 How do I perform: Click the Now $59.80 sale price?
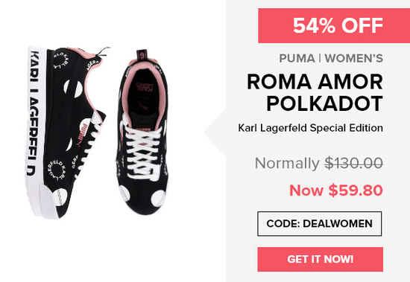point(336,190)
